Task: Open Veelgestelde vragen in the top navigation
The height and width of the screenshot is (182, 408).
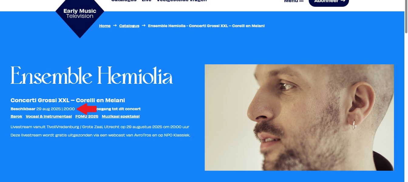Action: pyautogui.click(x=182, y=1)
